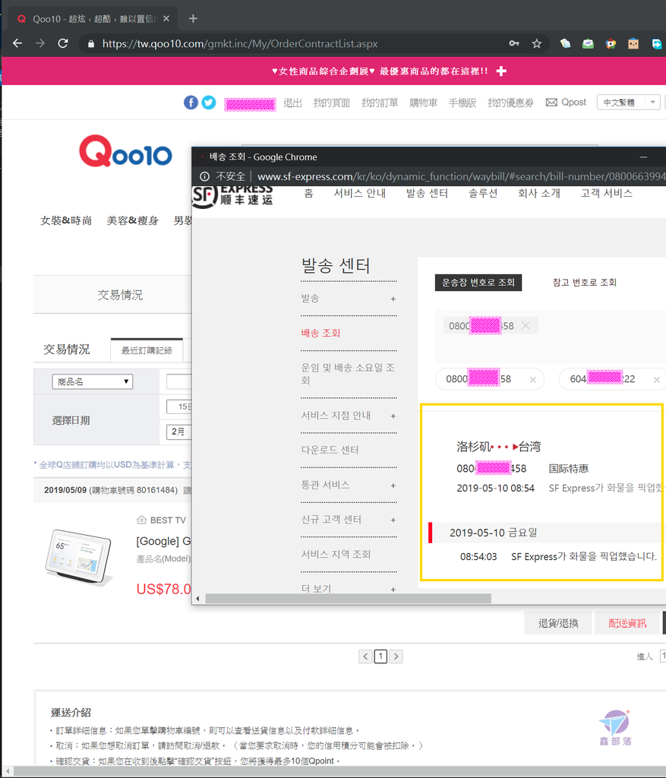Open 서비스 안내 in SF Express menu
This screenshot has height=778, width=666.
[359, 193]
